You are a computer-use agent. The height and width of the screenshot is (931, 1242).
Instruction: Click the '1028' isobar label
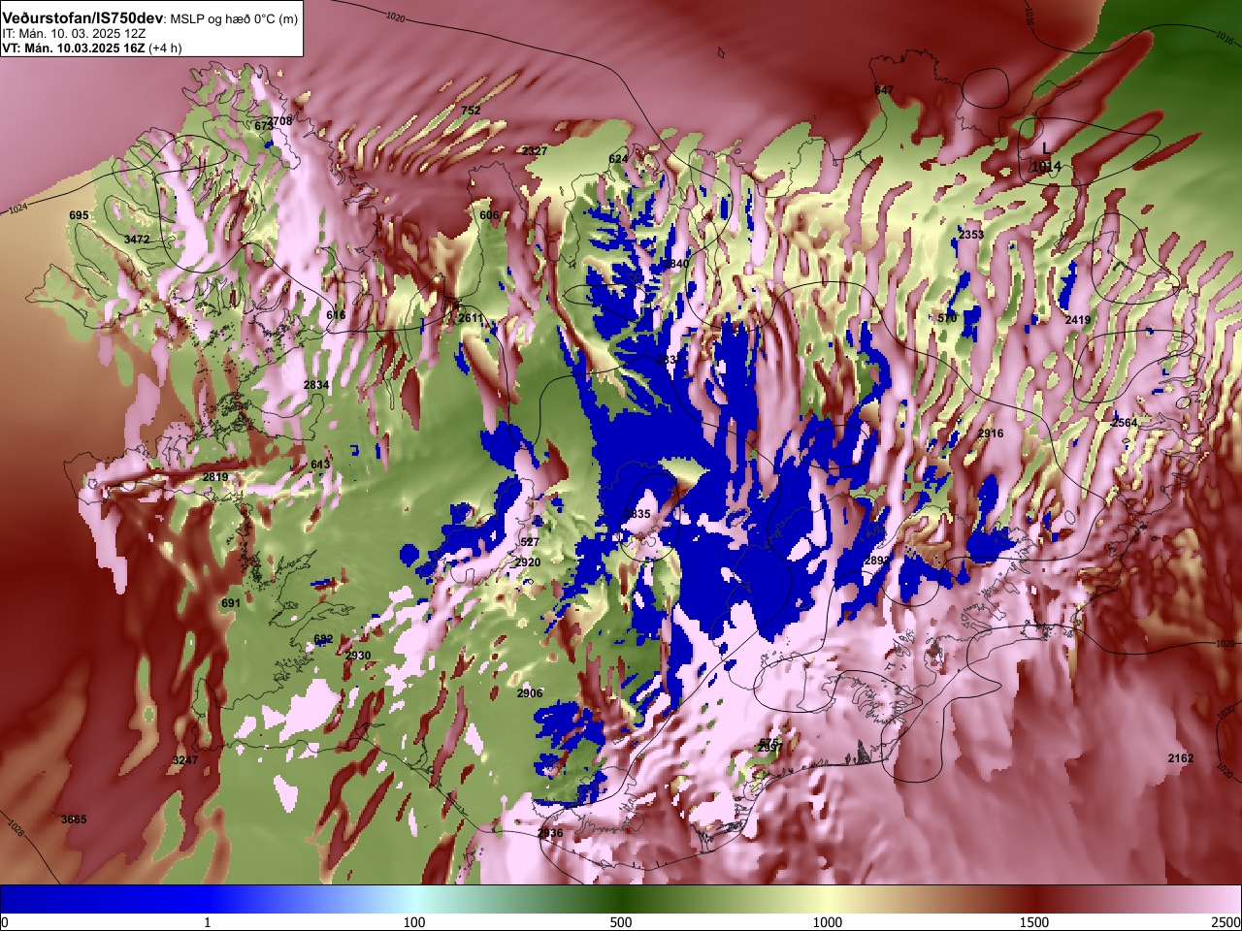point(16,829)
